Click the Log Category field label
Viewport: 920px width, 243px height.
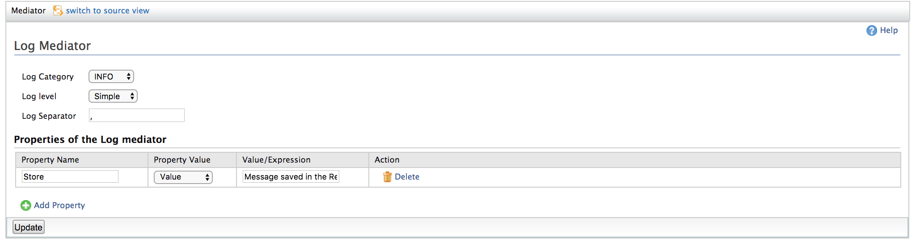tap(48, 77)
